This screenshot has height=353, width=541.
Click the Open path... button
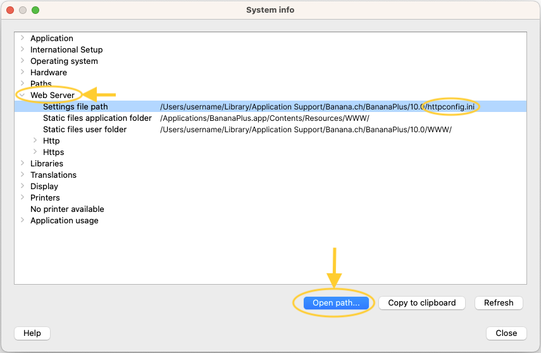336,303
